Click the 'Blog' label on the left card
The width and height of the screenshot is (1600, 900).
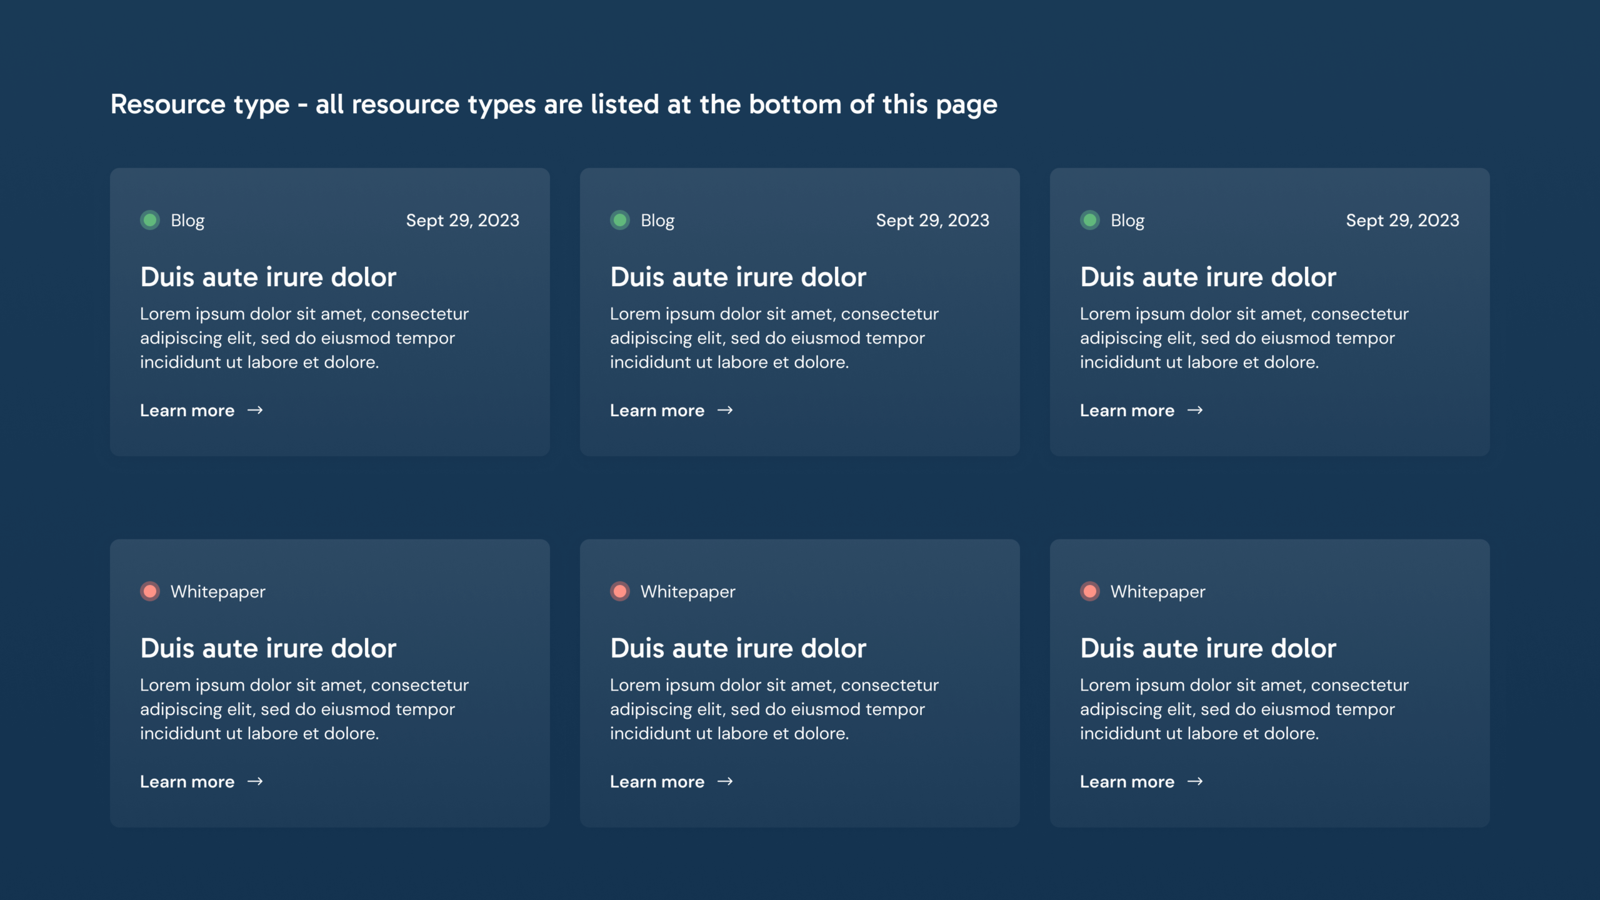click(x=187, y=221)
